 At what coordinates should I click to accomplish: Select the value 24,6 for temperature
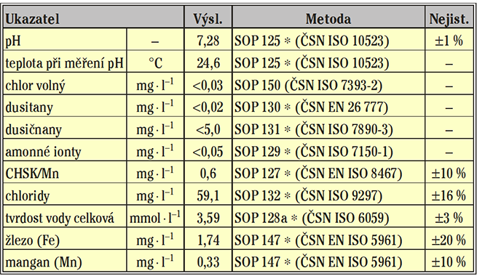(x=208, y=62)
